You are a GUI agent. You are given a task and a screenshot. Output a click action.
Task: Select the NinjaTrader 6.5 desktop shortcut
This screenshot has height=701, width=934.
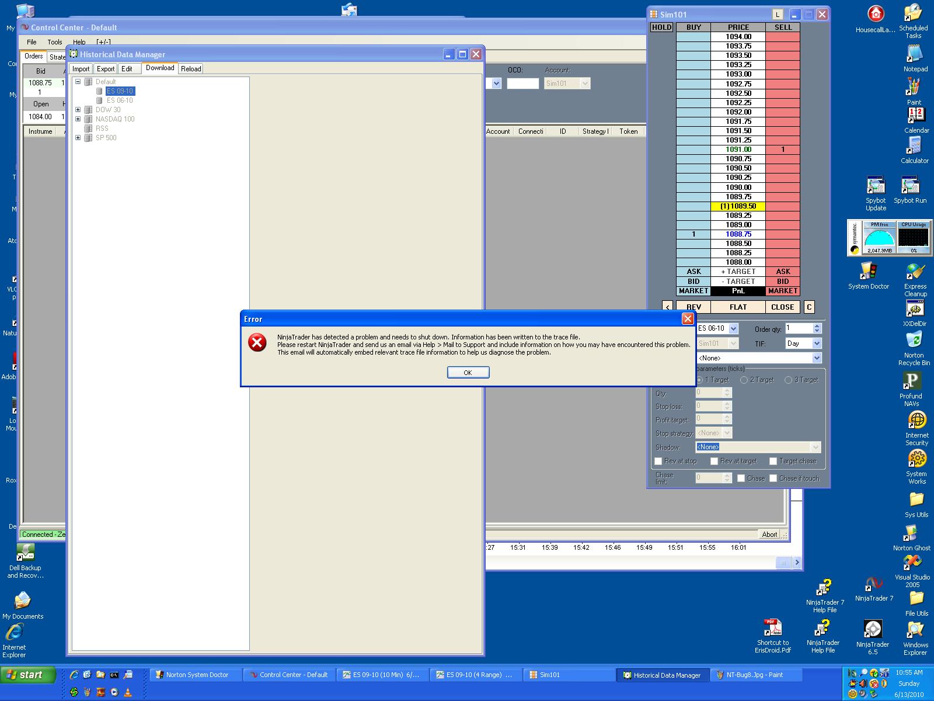click(x=873, y=637)
